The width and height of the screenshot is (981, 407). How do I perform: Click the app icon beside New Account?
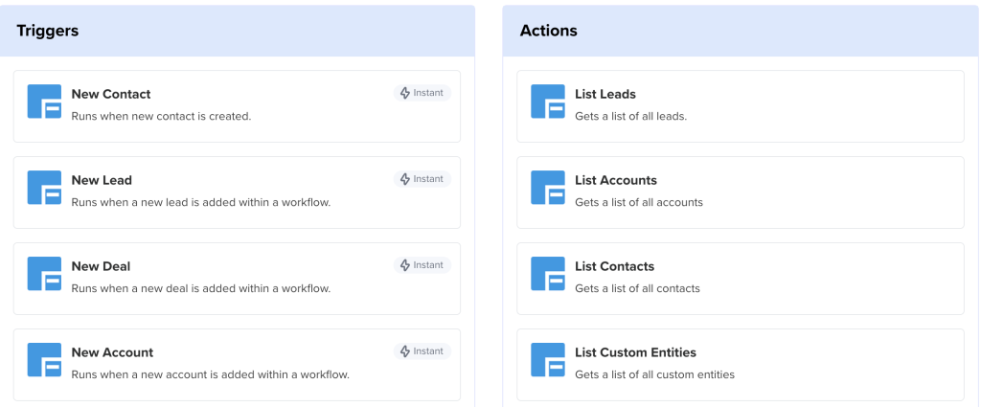(44, 360)
